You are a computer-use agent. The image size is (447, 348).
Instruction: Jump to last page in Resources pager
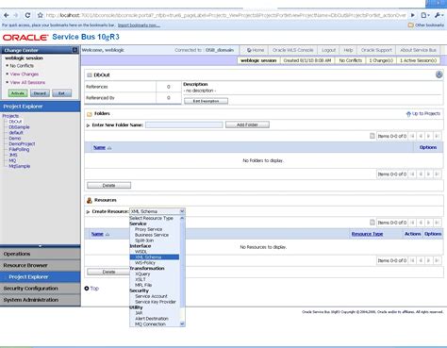pos(437,223)
